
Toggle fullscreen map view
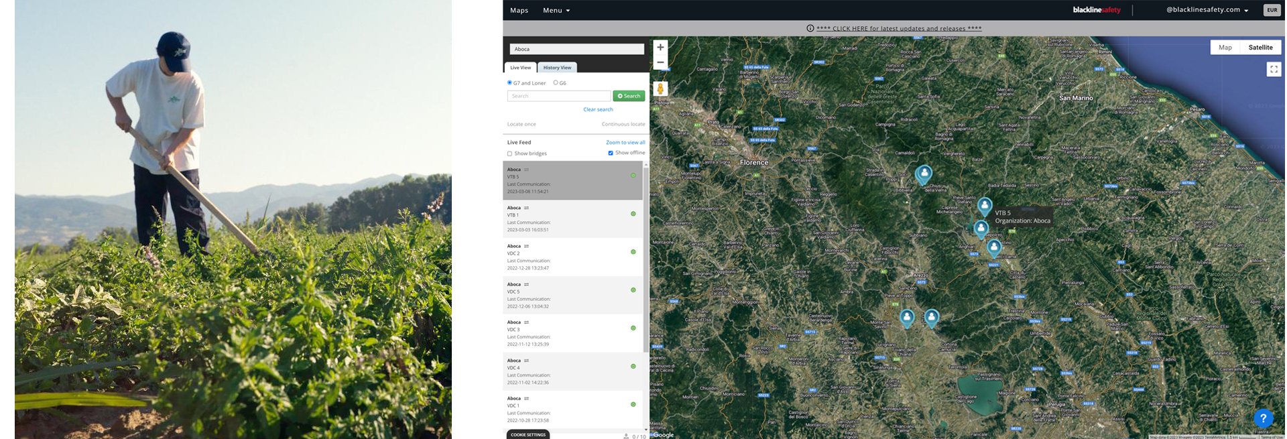pos(1274,69)
